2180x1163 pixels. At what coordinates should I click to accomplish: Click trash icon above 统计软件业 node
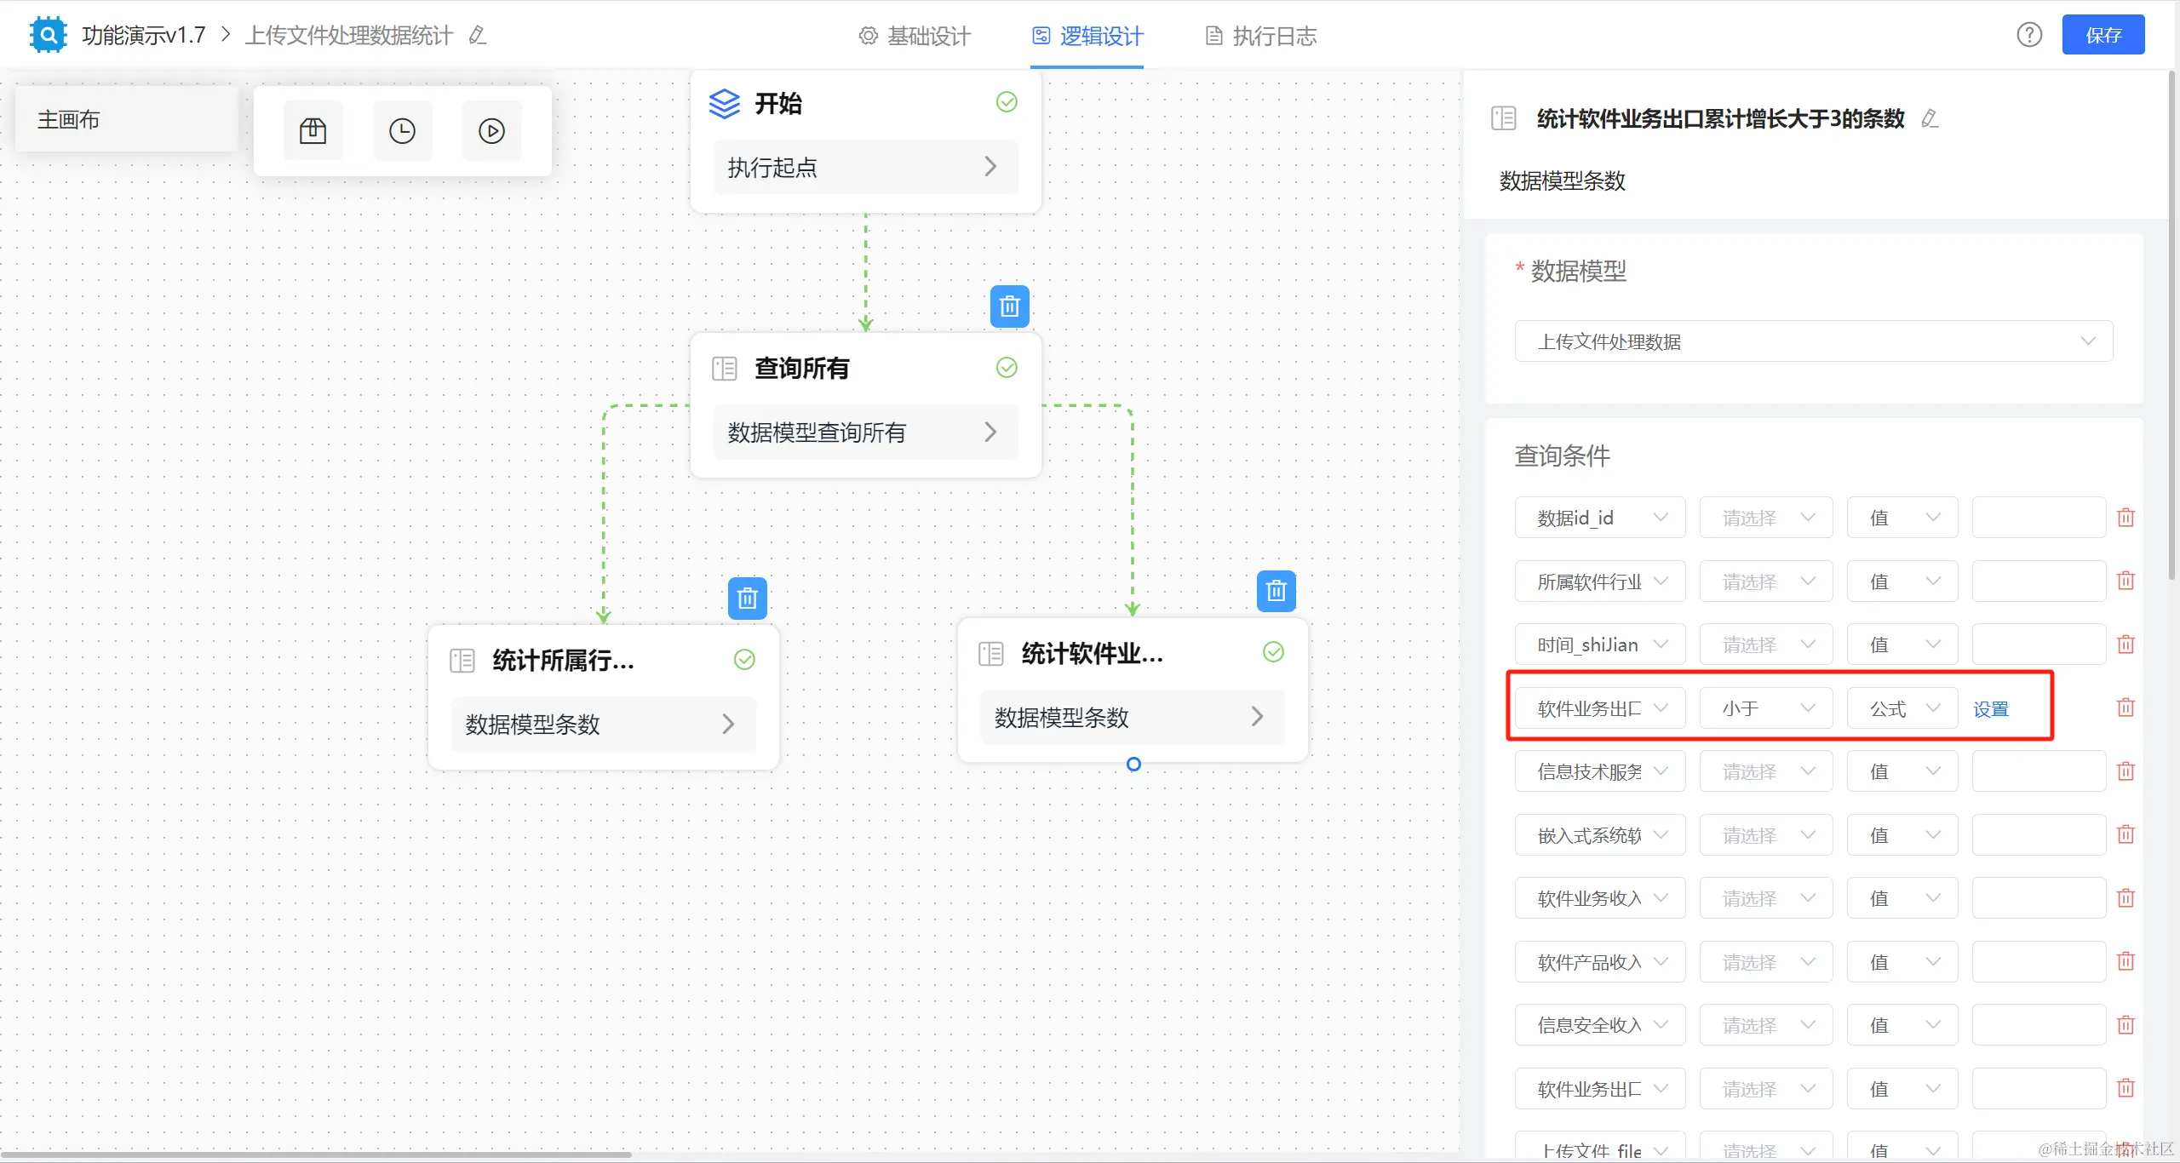tap(1276, 591)
